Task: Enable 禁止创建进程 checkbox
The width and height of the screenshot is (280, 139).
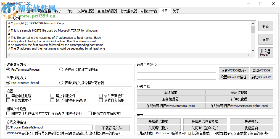Action: [19, 96]
